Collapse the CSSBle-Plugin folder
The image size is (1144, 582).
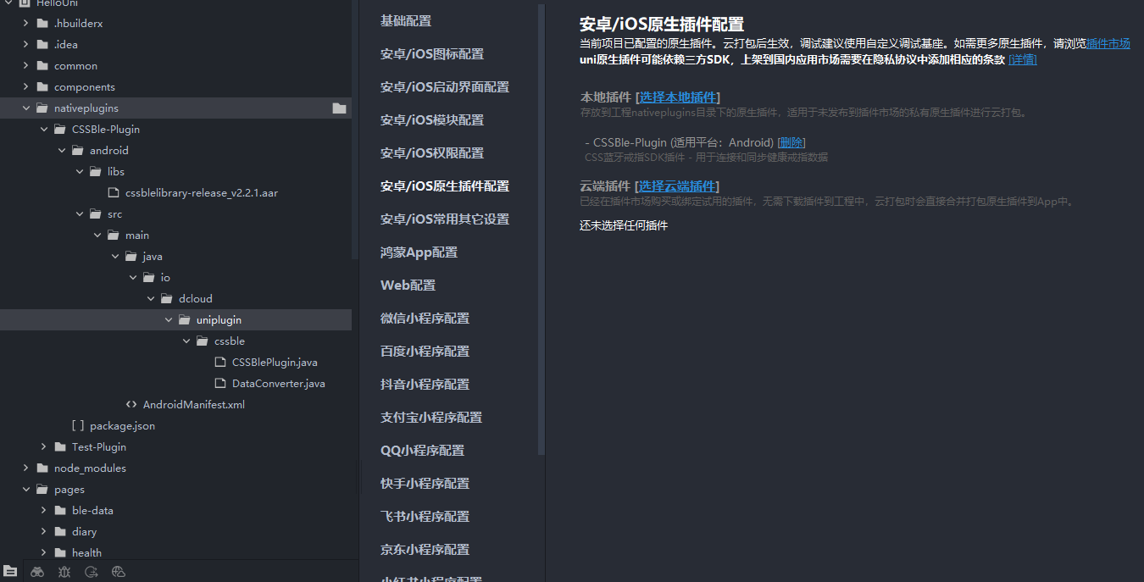pos(43,130)
